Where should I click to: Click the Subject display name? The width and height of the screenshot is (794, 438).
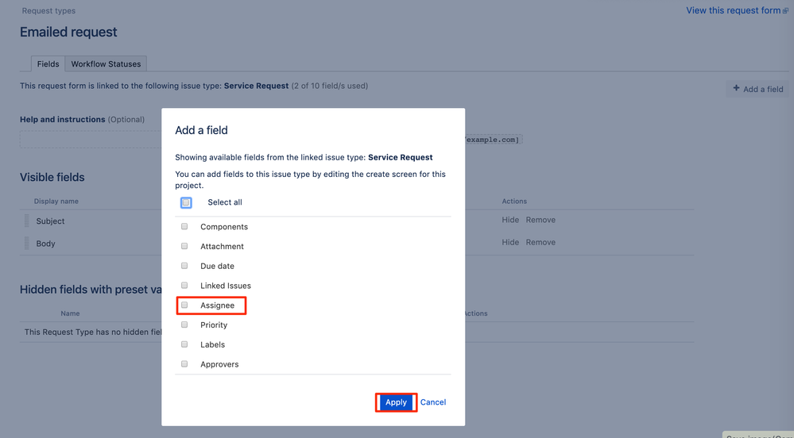(x=50, y=221)
